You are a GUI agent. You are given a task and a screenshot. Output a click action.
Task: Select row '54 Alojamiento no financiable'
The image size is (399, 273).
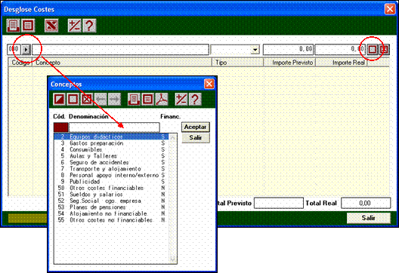(111, 213)
